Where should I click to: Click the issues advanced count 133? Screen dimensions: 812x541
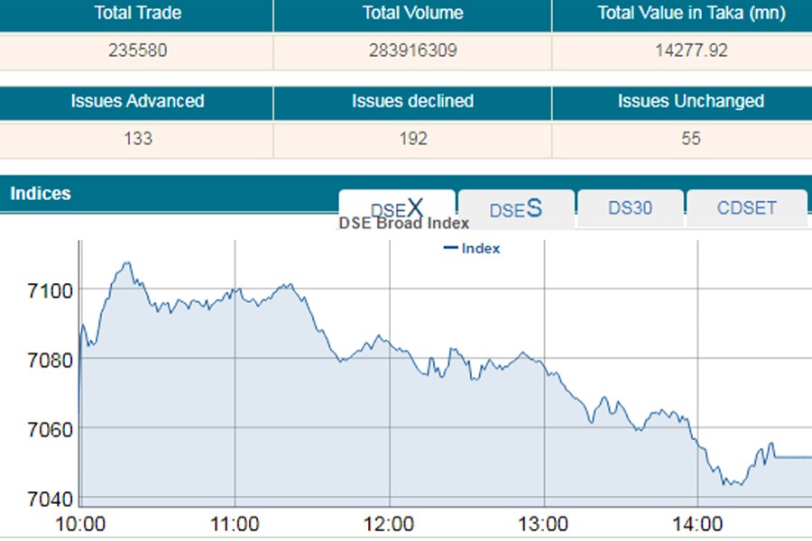tap(137, 139)
